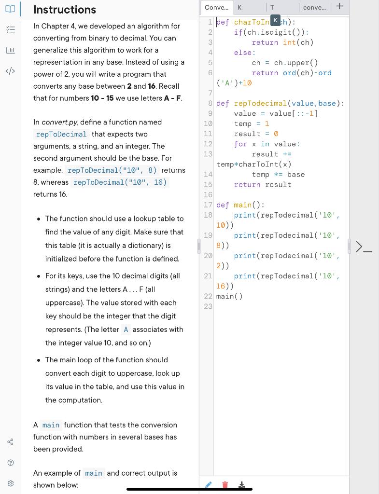Click 'main' code in 'An example of main'
The height and width of the screenshot is (494, 379).
coord(94,474)
